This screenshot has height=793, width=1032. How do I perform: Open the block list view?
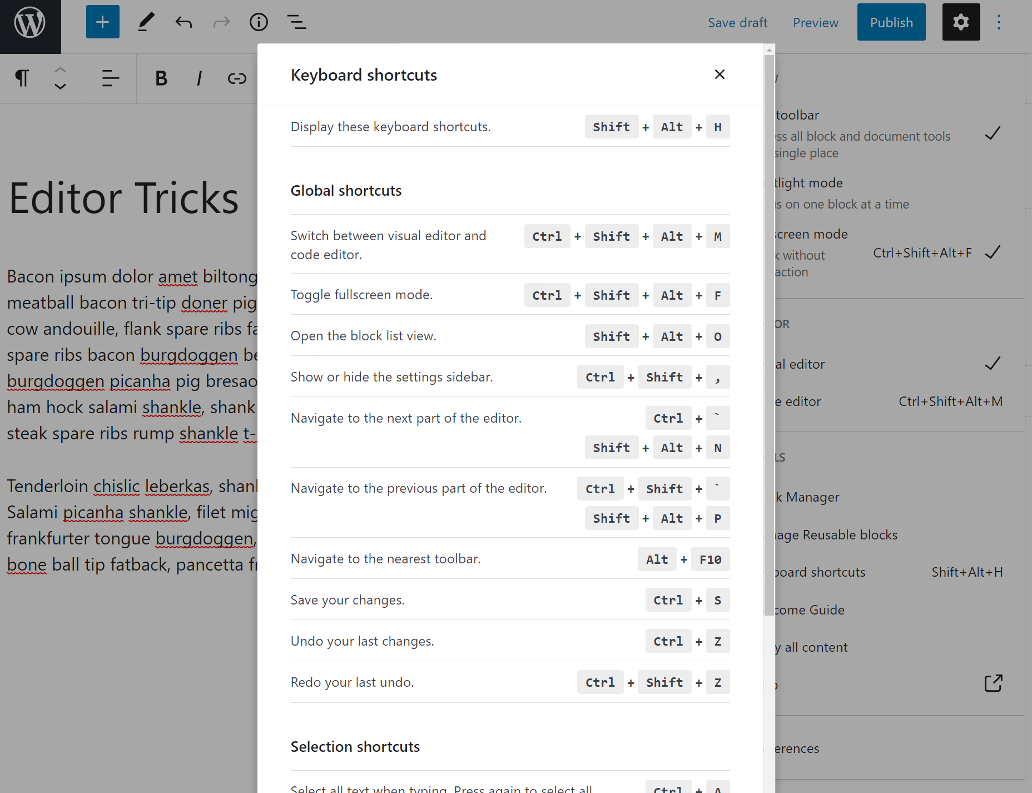pyautogui.click(x=296, y=22)
